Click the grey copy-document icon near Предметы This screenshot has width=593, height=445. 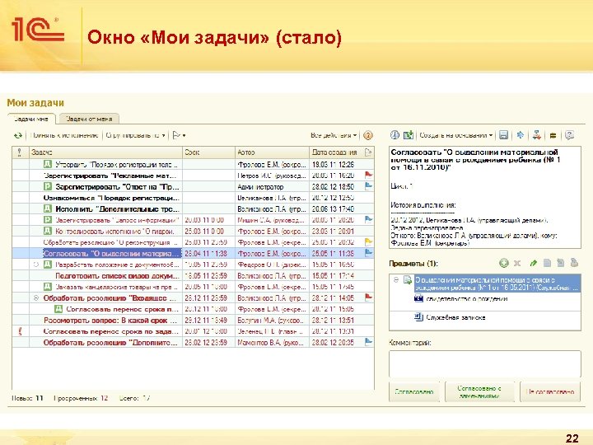pyautogui.click(x=561, y=263)
